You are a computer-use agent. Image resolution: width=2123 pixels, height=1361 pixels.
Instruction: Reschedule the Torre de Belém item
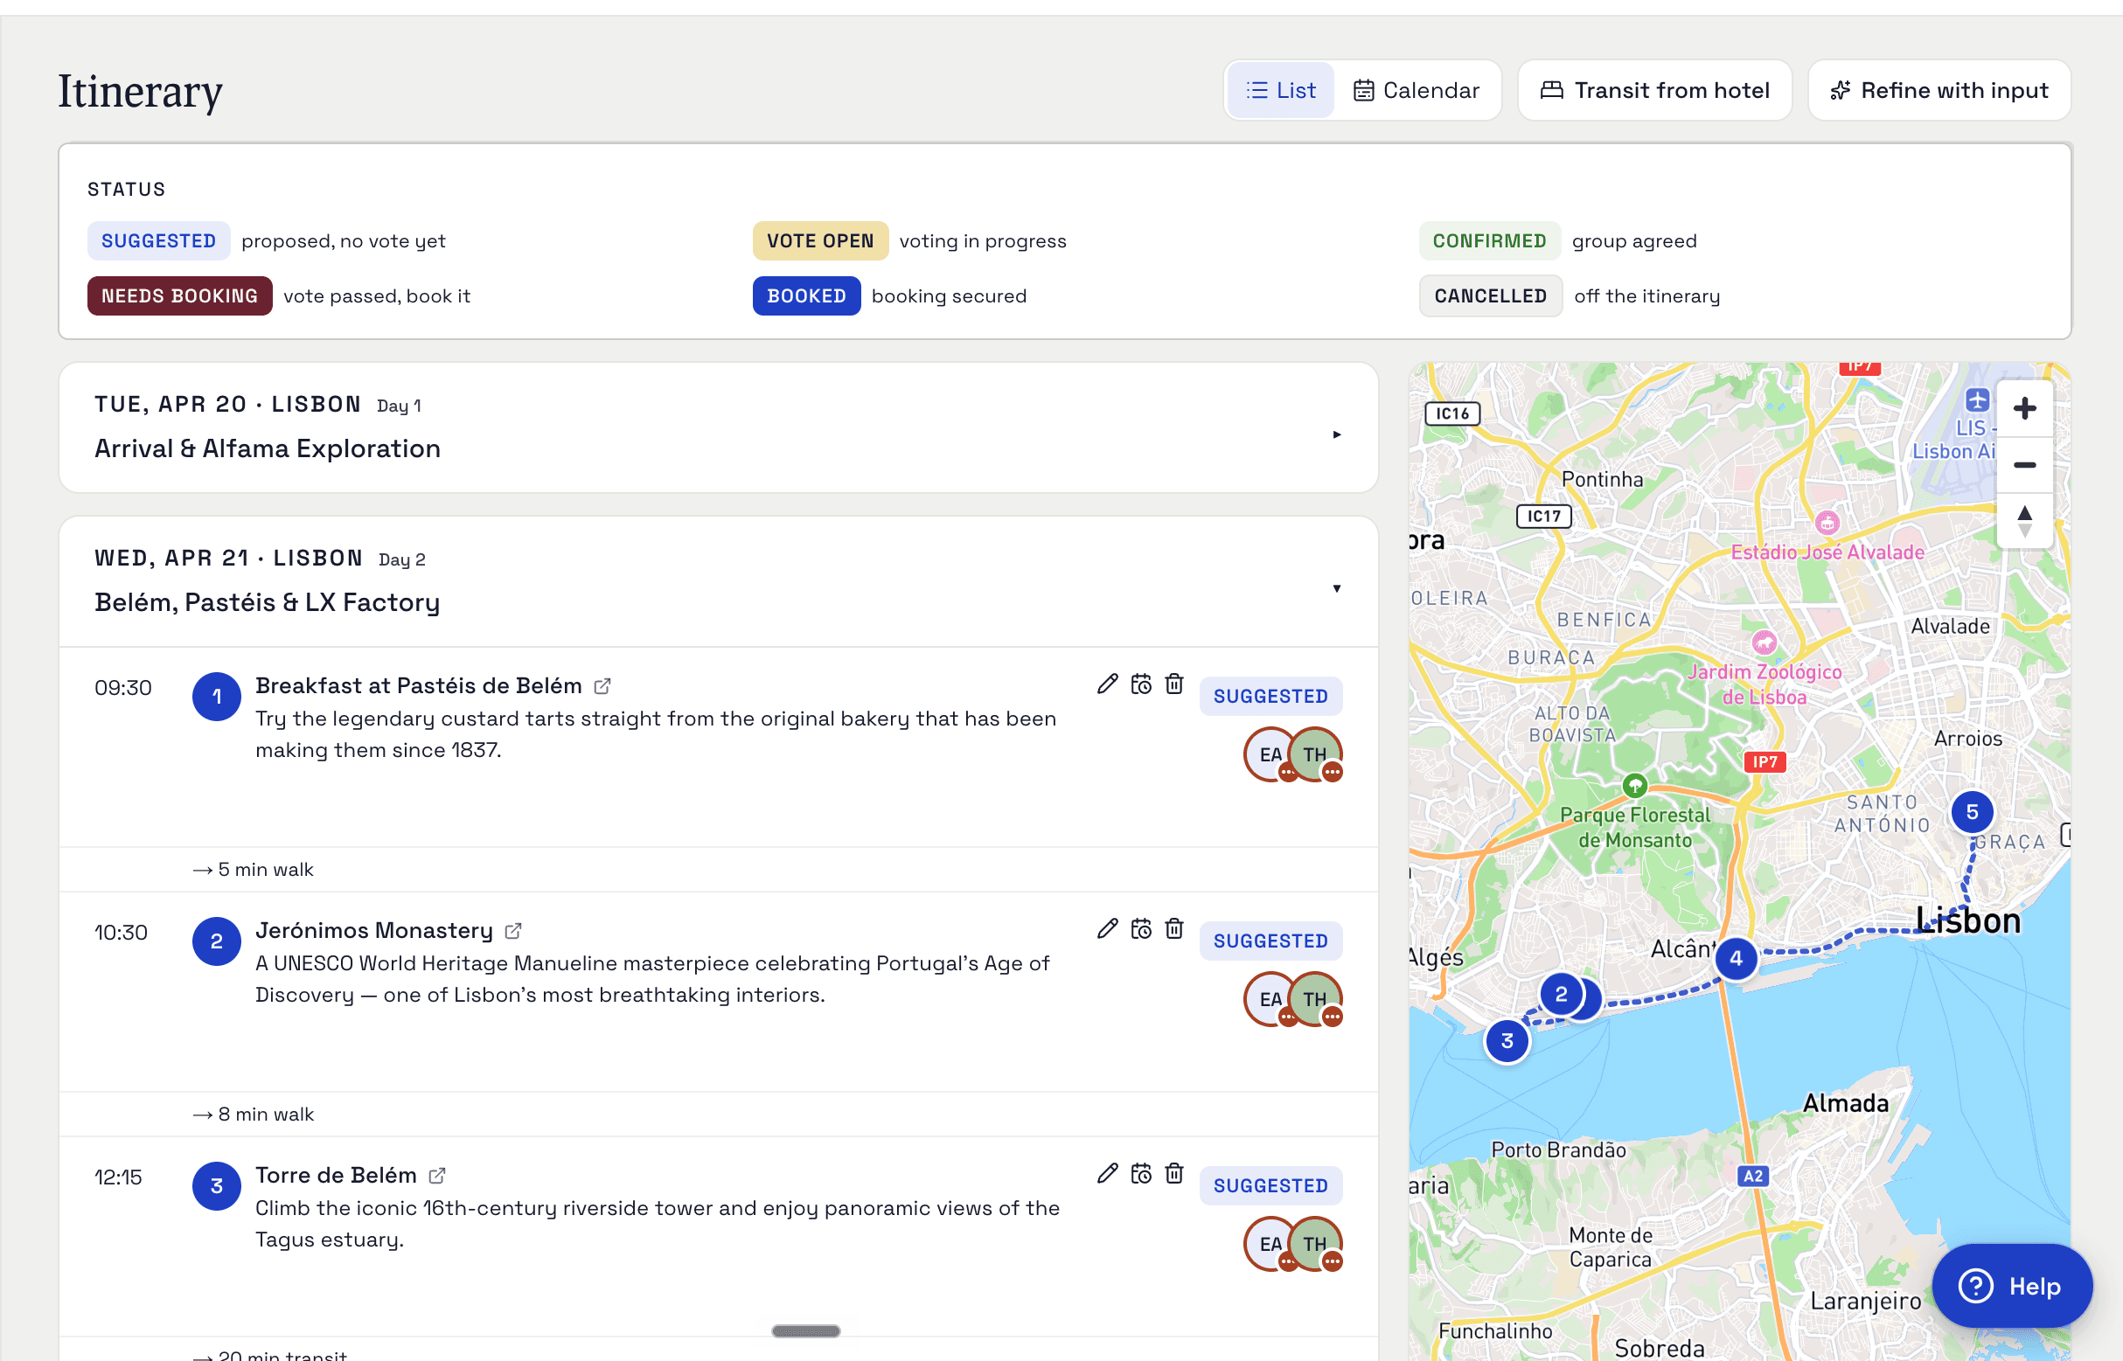pos(1141,1174)
